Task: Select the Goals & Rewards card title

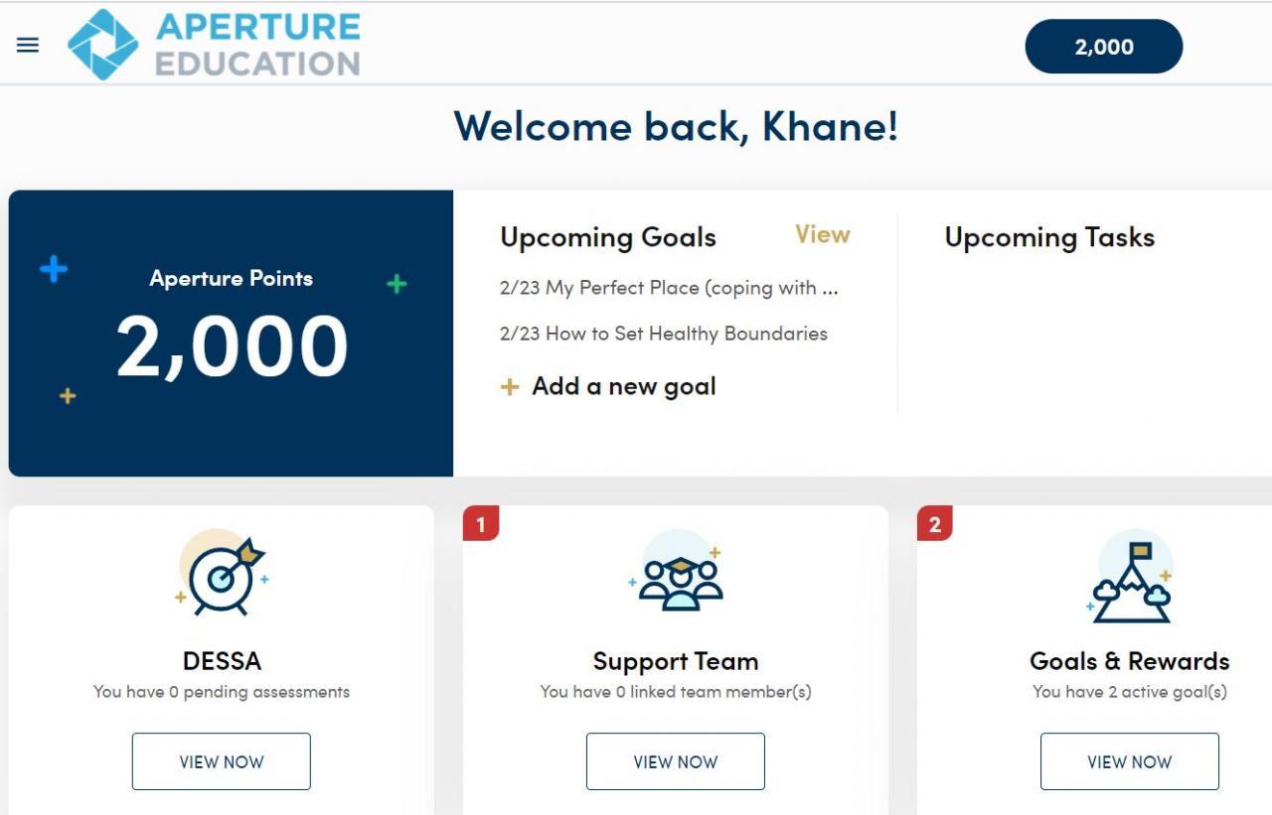Action: tap(1129, 661)
